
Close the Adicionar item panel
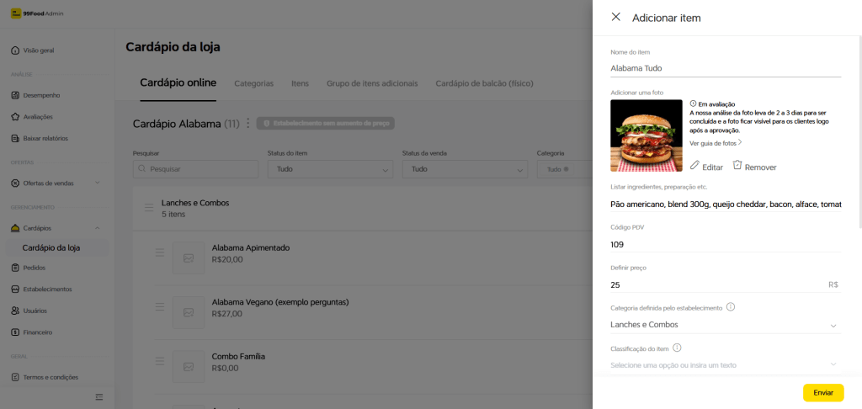pyautogui.click(x=615, y=17)
